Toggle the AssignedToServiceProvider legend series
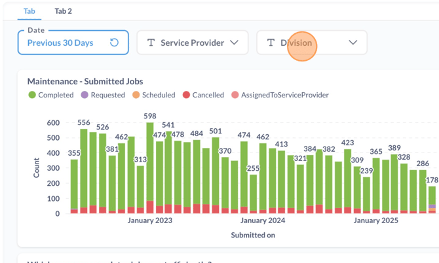This screenshot has width=439, height=263. [280, 95]
